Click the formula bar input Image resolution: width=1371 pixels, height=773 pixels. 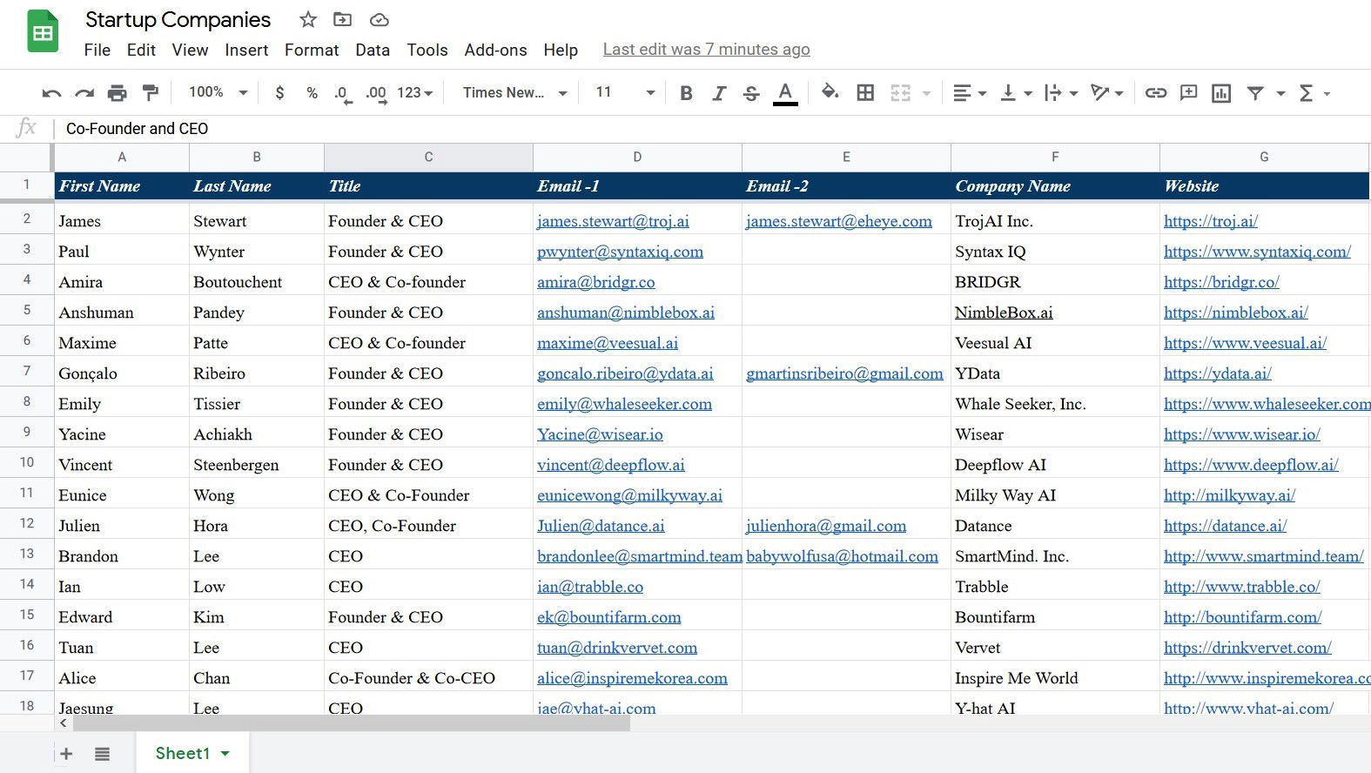coord(714,129)
